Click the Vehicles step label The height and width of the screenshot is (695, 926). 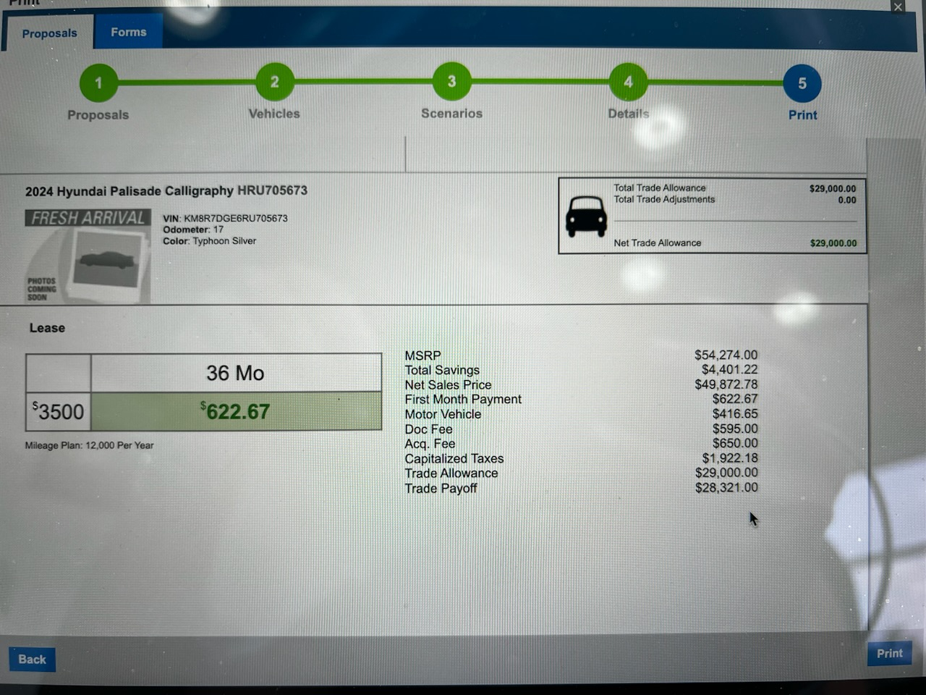tap(274, 114)
